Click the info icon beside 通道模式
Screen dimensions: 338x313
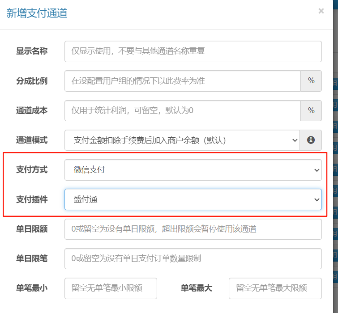[x=311, y=140]
